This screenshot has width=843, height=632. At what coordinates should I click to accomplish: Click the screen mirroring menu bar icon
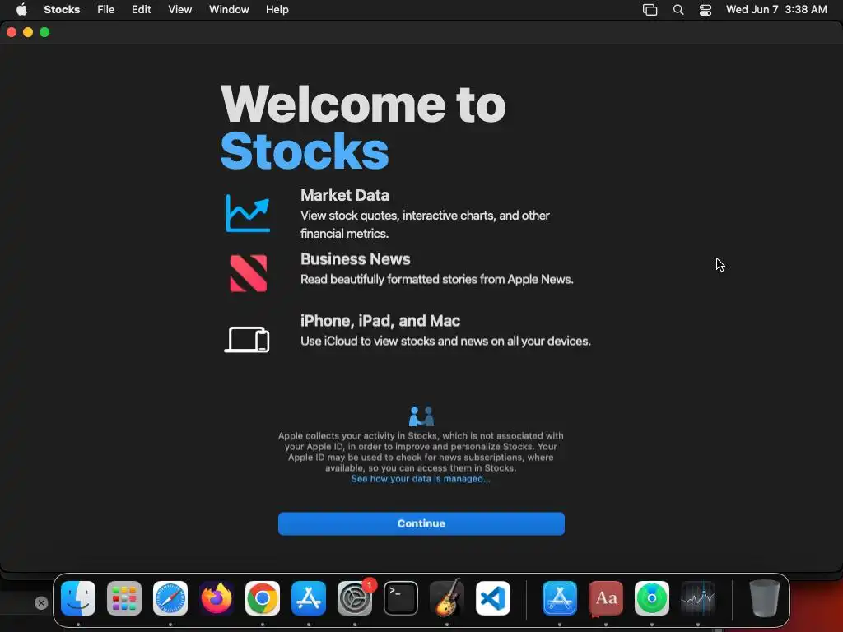pyautogui.click(x=650, y=10)
